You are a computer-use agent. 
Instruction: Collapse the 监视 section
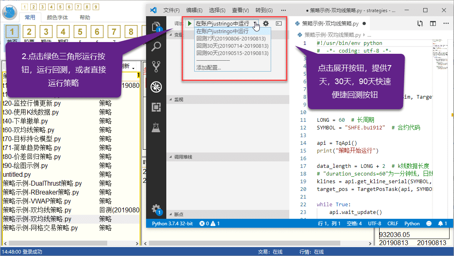point(179,99)
